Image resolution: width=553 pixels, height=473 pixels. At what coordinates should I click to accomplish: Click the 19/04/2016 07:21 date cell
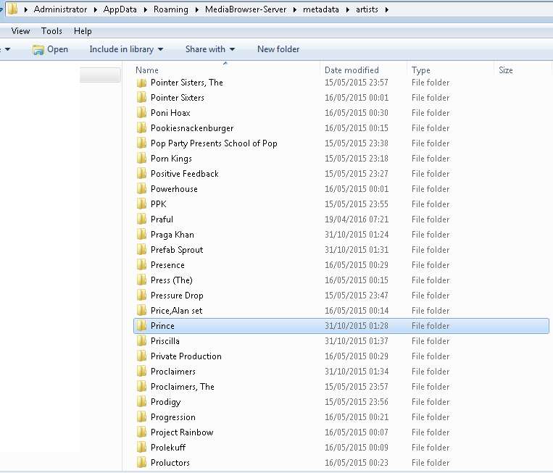click(x=357, y=219)
